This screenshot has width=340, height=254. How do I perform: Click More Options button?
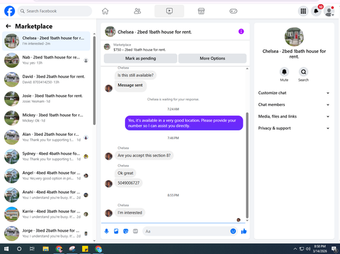click(212, 58)
